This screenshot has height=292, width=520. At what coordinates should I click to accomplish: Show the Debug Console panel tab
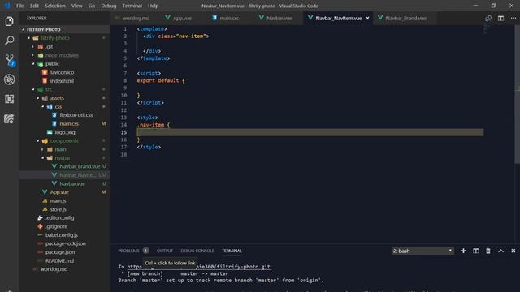pyautogui.click(x=197, y=251)
